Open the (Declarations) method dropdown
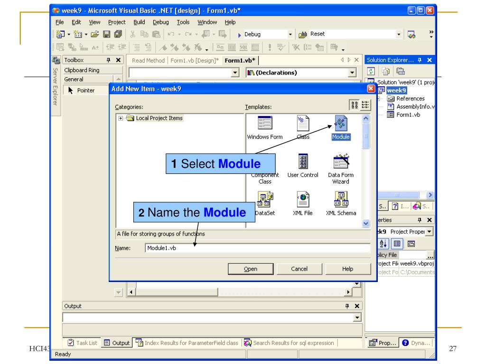Screen dimensions: 486x364 tap(352, 73)
